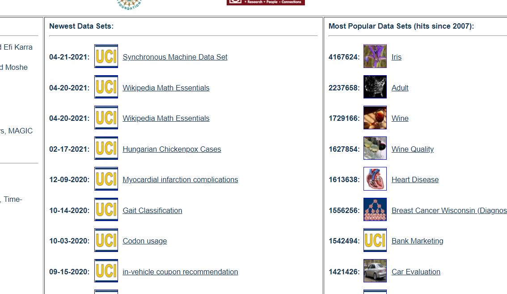Open the Adult dataset thumbnail
This screenshot has width=507, height=294.
[375, 87]
